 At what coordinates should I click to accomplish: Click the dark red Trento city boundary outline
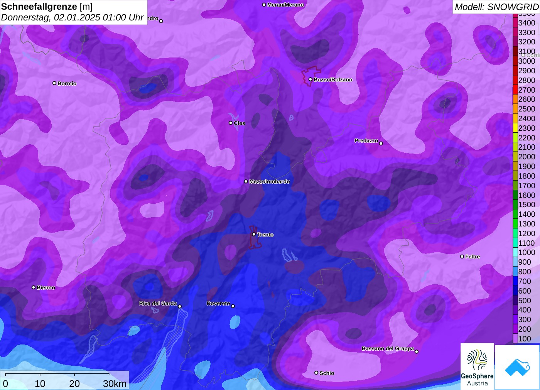point(255,237)
